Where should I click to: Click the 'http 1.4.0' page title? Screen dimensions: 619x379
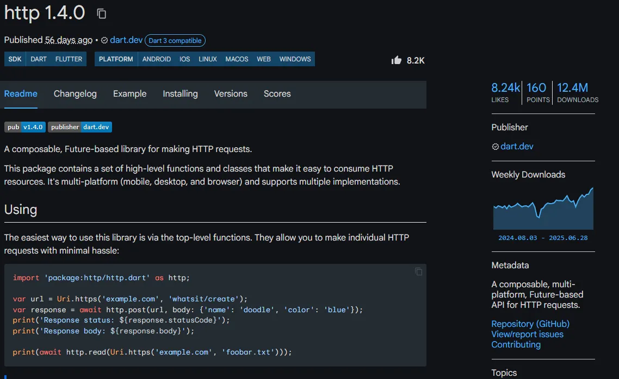click(x=44, y=12)
